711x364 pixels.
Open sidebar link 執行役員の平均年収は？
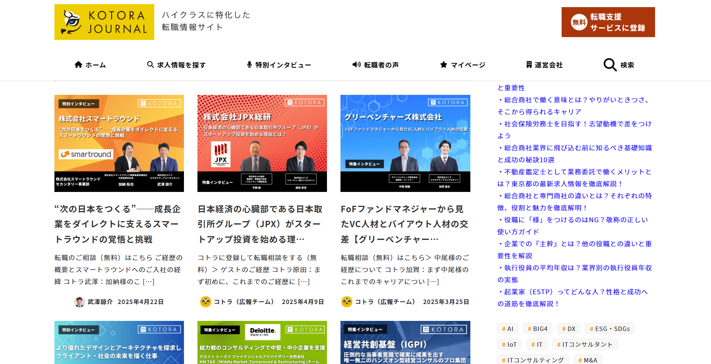(575, 274)
